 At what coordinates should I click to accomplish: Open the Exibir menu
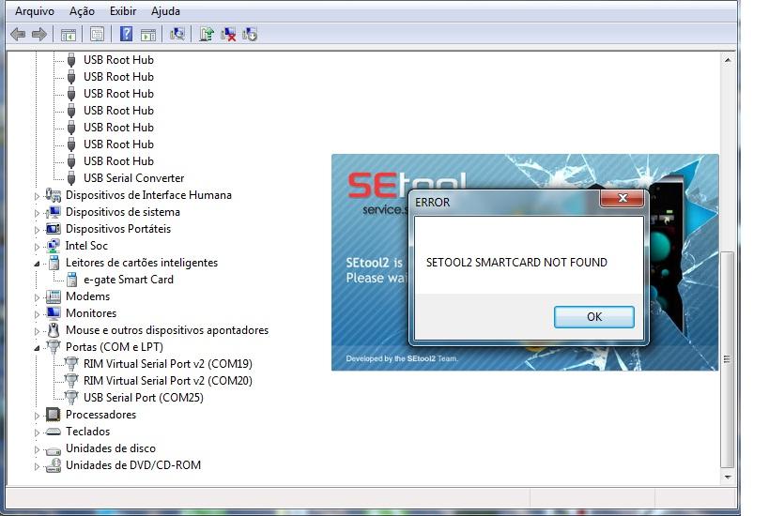point(123,10)
